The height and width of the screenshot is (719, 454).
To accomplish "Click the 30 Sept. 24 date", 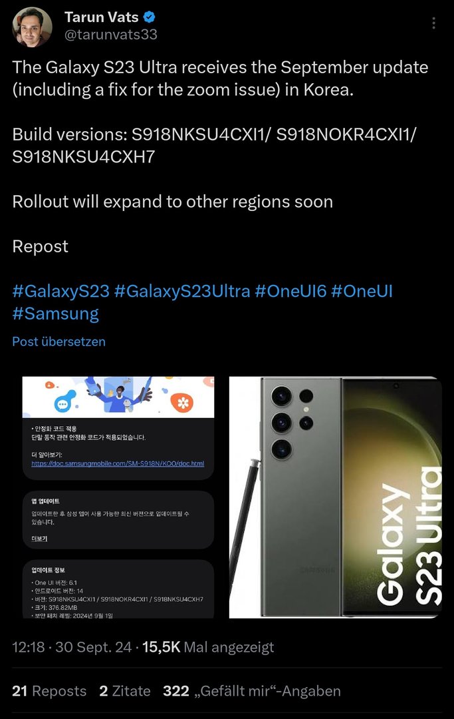I will 93,647.
